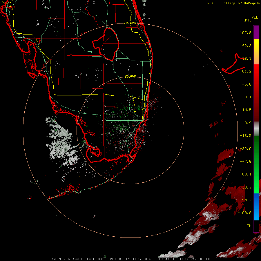
Task: Click the Bahamas island outline on the right
Action: coord(233,64)
